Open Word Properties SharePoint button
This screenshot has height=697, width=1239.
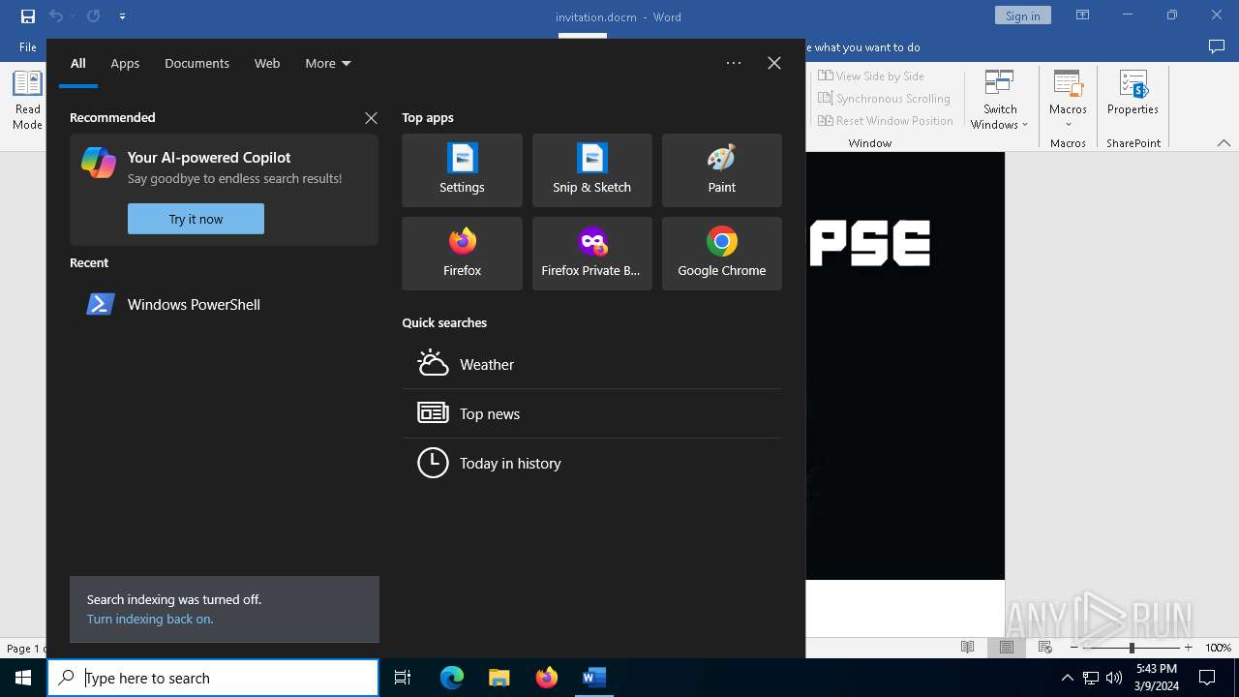[x=1133, y=93]
